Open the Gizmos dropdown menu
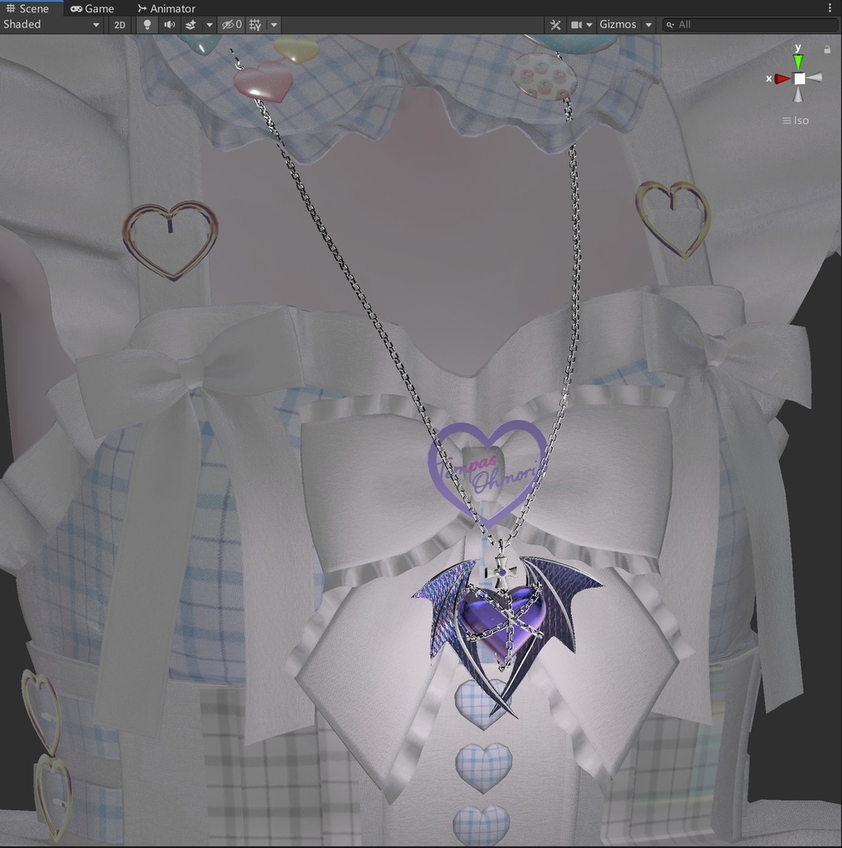 pos(617,25)
